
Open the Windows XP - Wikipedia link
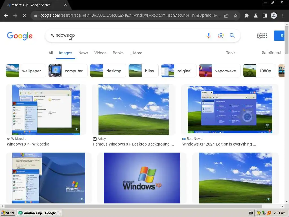28,144
